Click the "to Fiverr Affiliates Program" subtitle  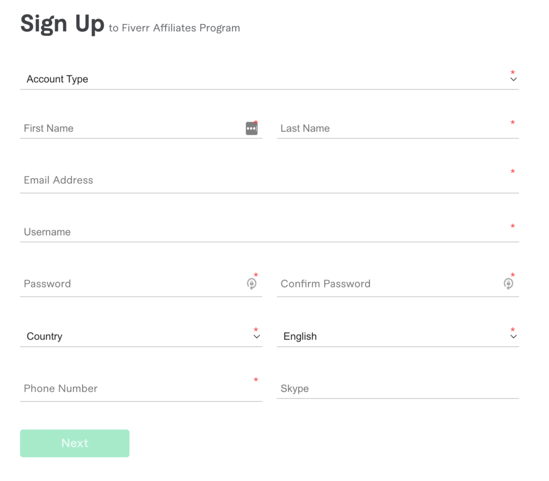174,28
